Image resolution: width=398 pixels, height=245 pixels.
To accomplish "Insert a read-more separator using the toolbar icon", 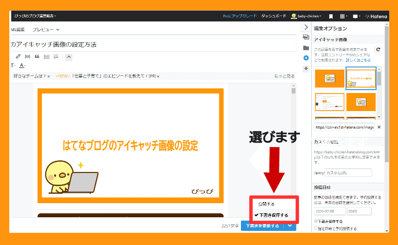I will pos(27,57).
